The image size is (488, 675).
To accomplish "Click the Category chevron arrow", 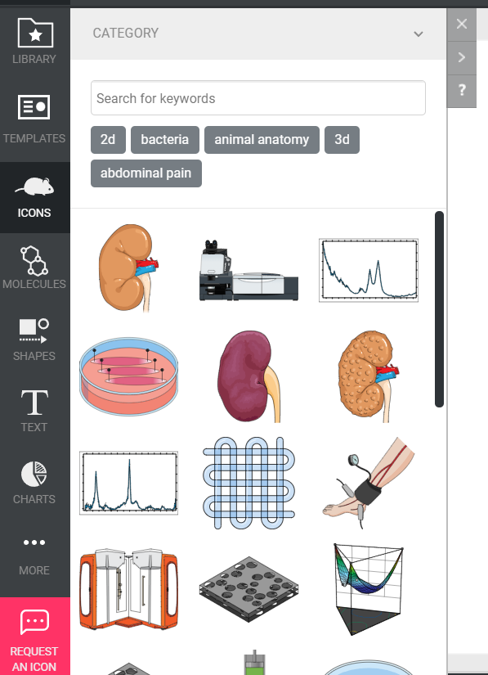I will (418, 34).
